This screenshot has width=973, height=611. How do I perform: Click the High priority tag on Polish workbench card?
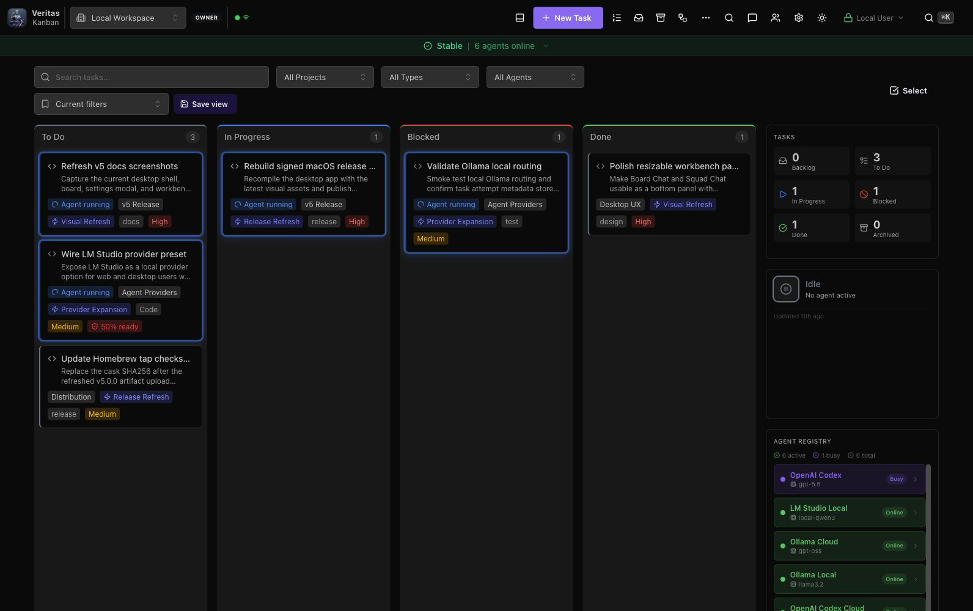pyautogui.click(x=643, y=222)
